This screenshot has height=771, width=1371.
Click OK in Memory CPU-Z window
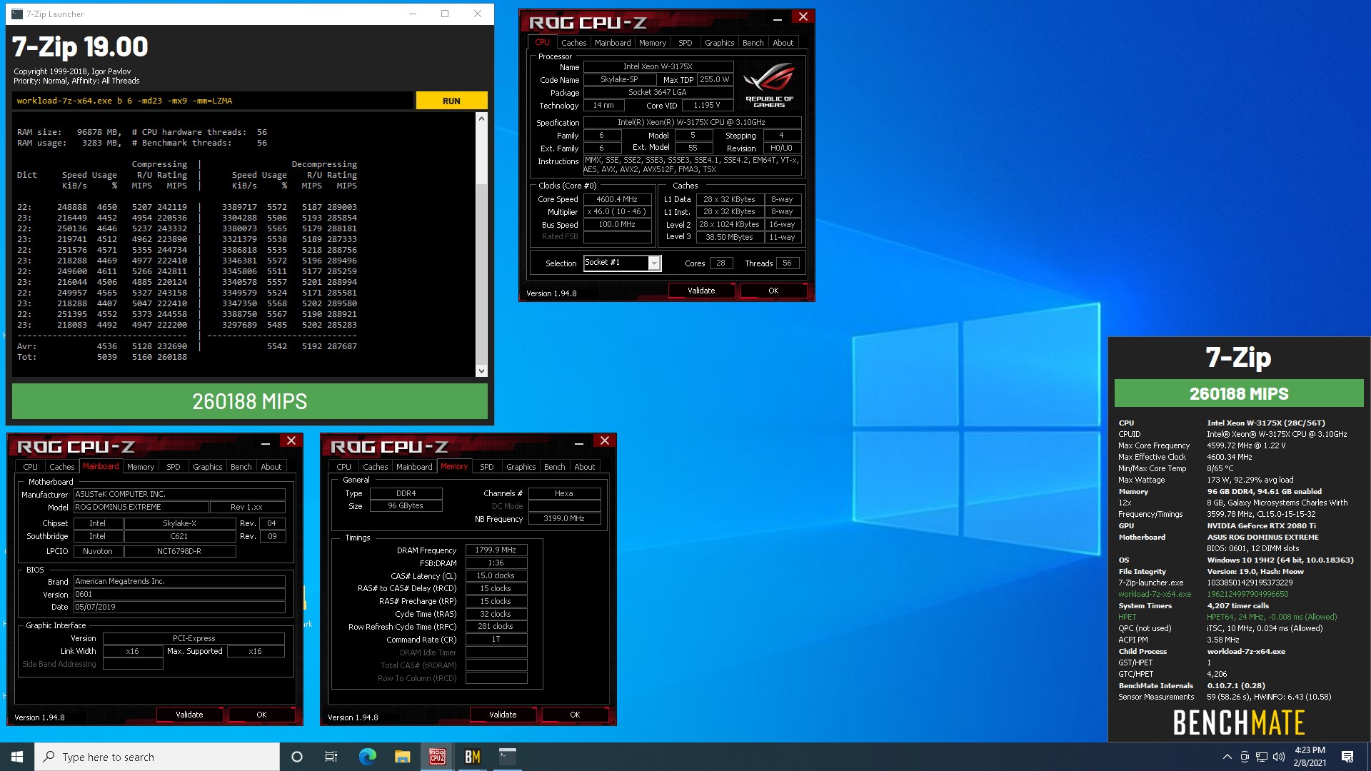pos(575,715)
